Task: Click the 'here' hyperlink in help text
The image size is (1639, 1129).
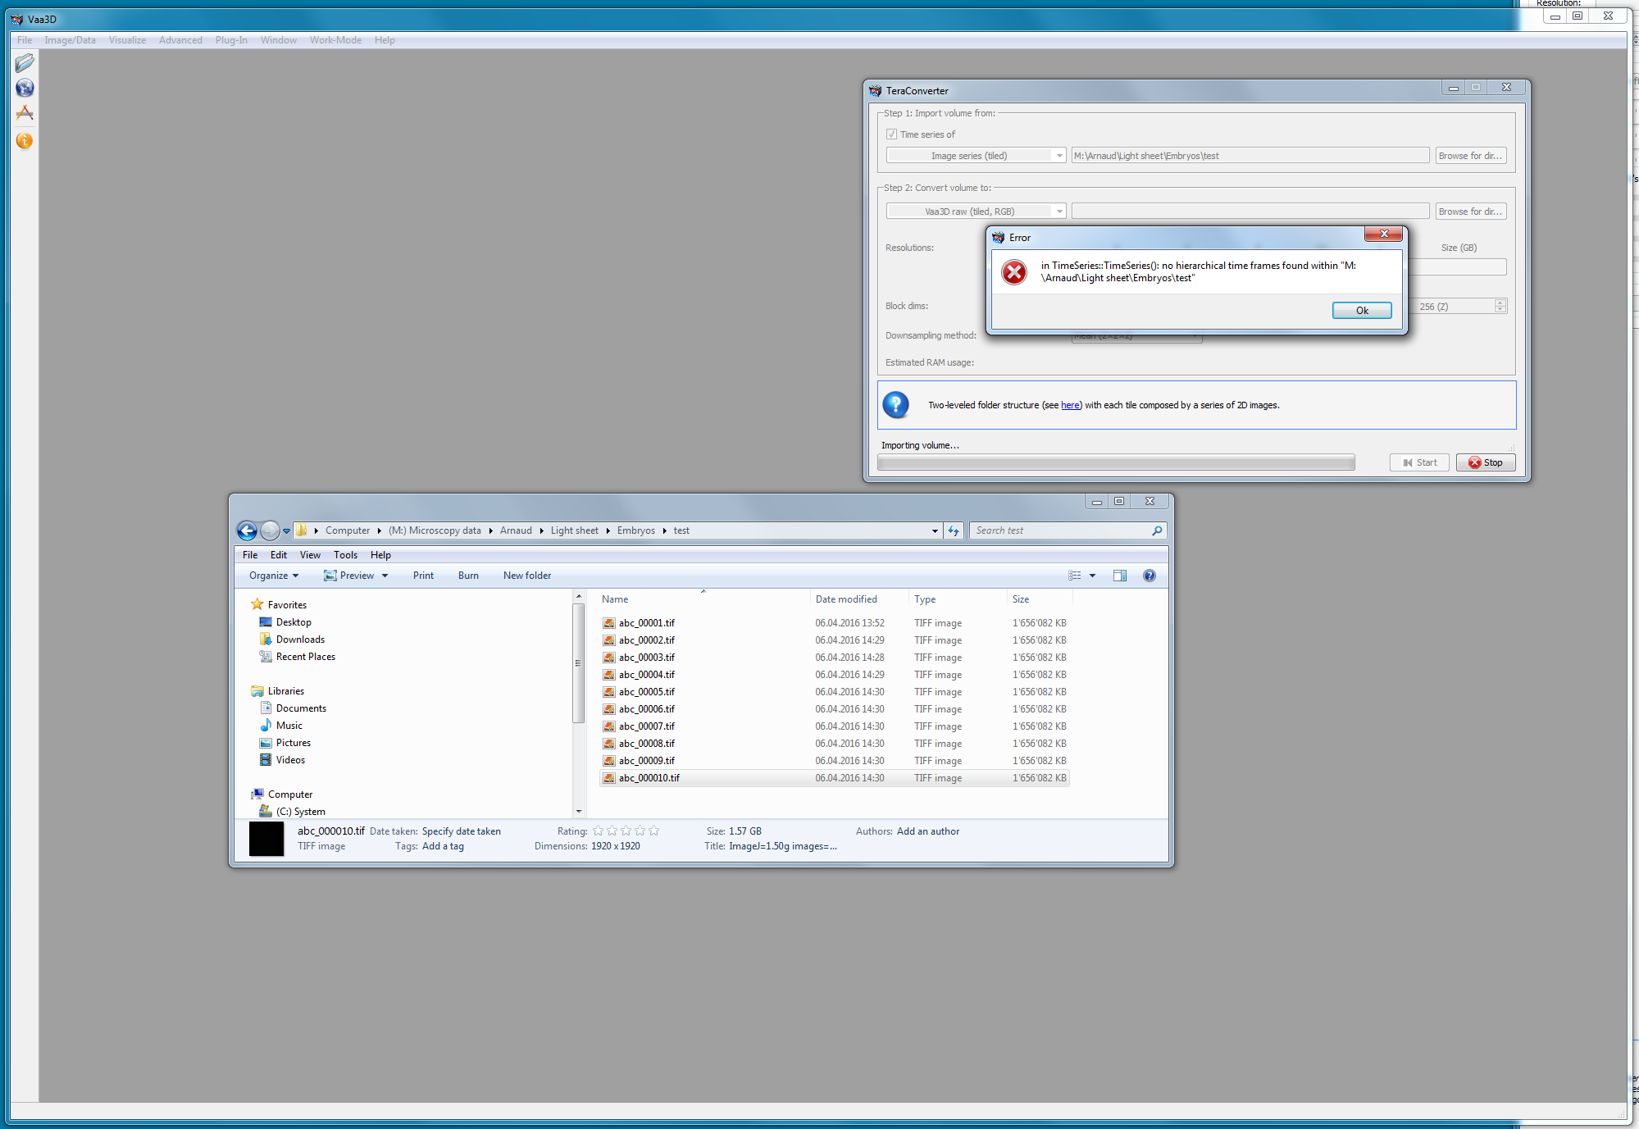Action: tap(1070, 405)
